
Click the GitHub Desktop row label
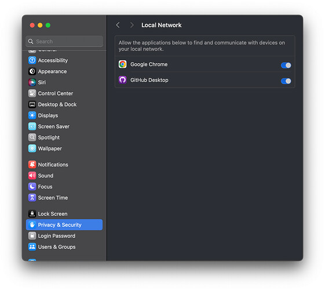(x=149, y=80)
